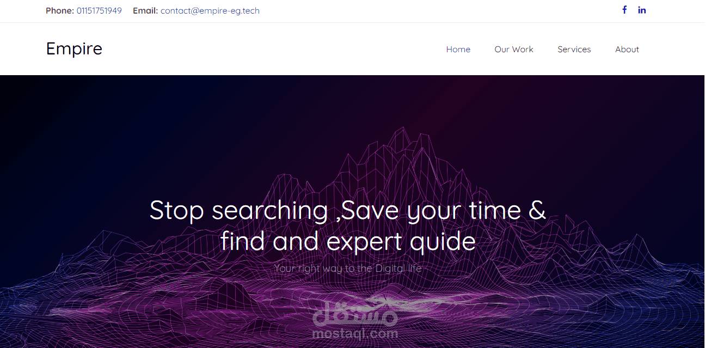This screenshot has height=348, width=711.
Task: Open the LinkedIn social icon
Action: 642,10
